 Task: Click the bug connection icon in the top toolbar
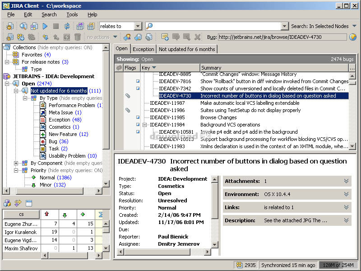(x=10, y=26)
